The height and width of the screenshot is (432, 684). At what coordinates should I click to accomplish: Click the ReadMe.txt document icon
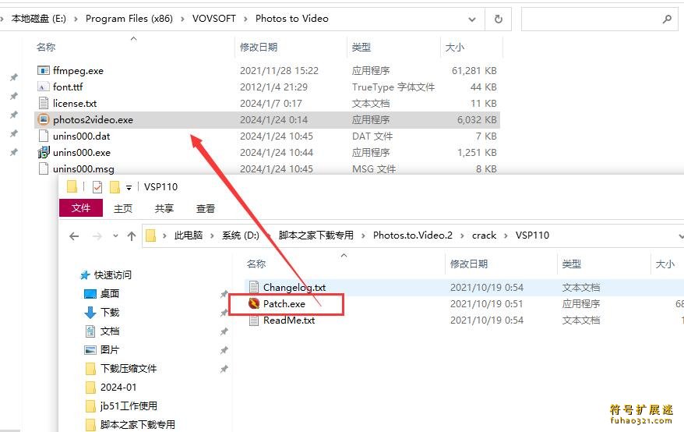254,320
